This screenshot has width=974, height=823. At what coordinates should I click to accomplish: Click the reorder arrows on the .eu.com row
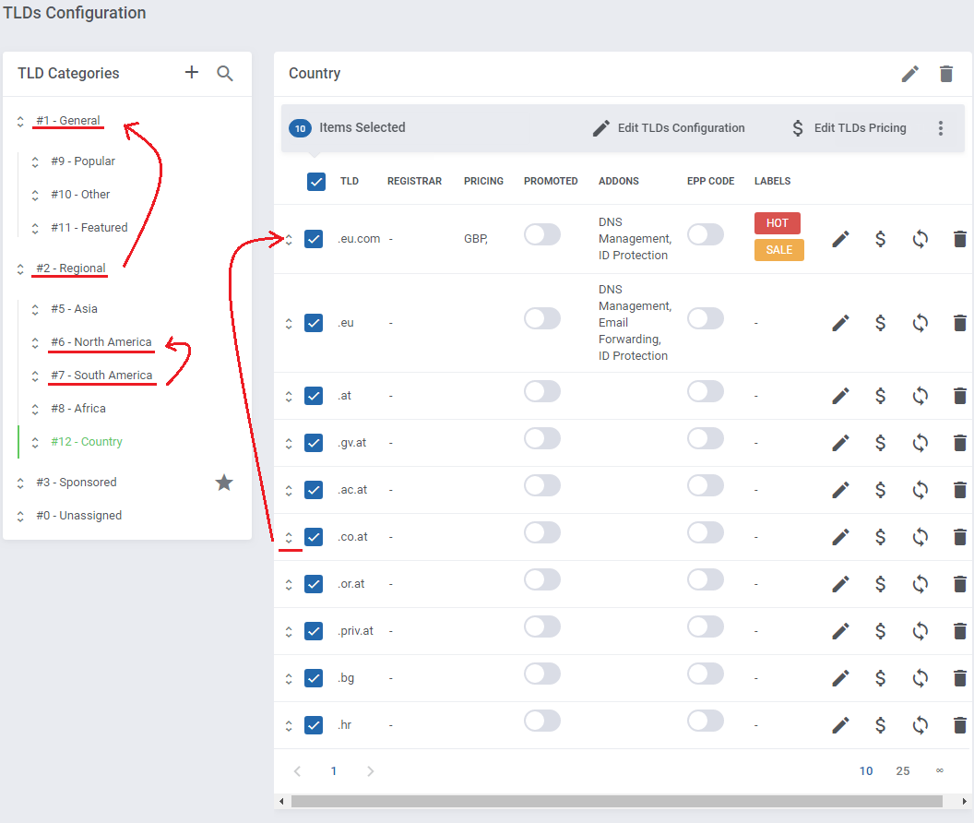click(x=289, y=239)
